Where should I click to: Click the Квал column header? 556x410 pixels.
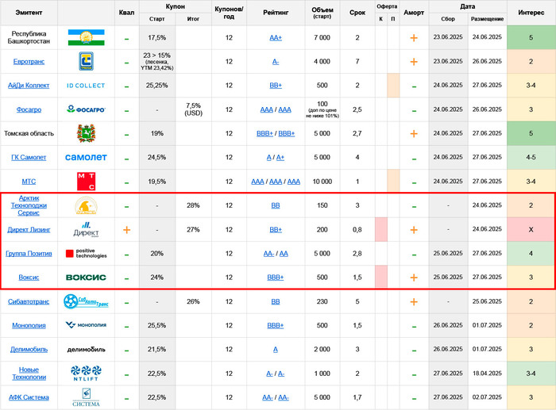click(x=126, y=13)
